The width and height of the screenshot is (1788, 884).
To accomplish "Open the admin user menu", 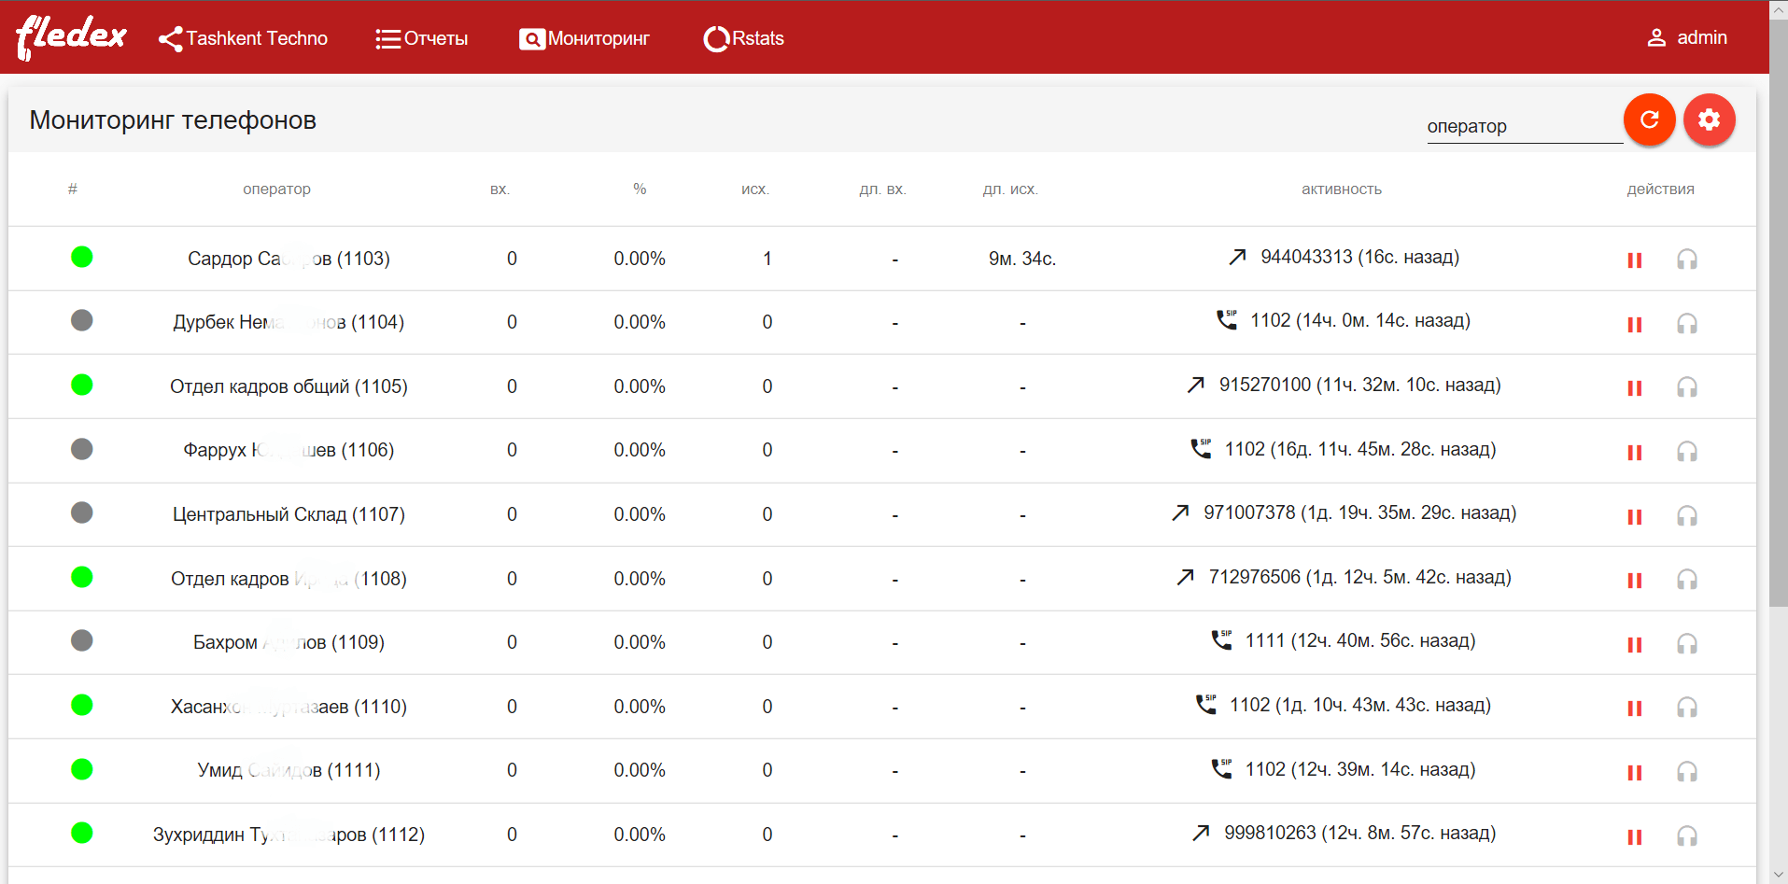I will coord(1687,37).
